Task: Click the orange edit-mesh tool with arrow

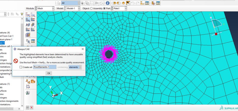Action: pos(28,81)
